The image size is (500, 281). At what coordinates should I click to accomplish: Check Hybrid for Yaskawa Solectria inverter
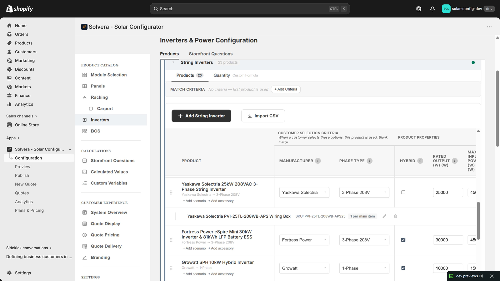403,192
